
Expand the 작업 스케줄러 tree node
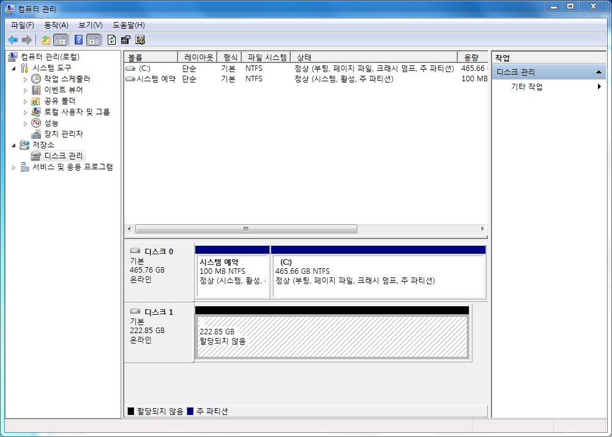tap(25, 79)
